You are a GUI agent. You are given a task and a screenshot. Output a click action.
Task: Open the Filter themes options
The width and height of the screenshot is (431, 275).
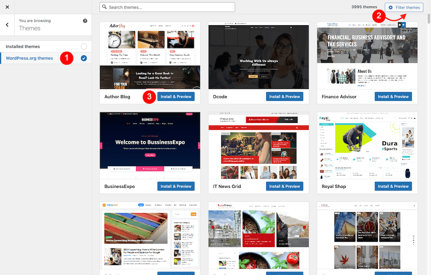(404, 7)
